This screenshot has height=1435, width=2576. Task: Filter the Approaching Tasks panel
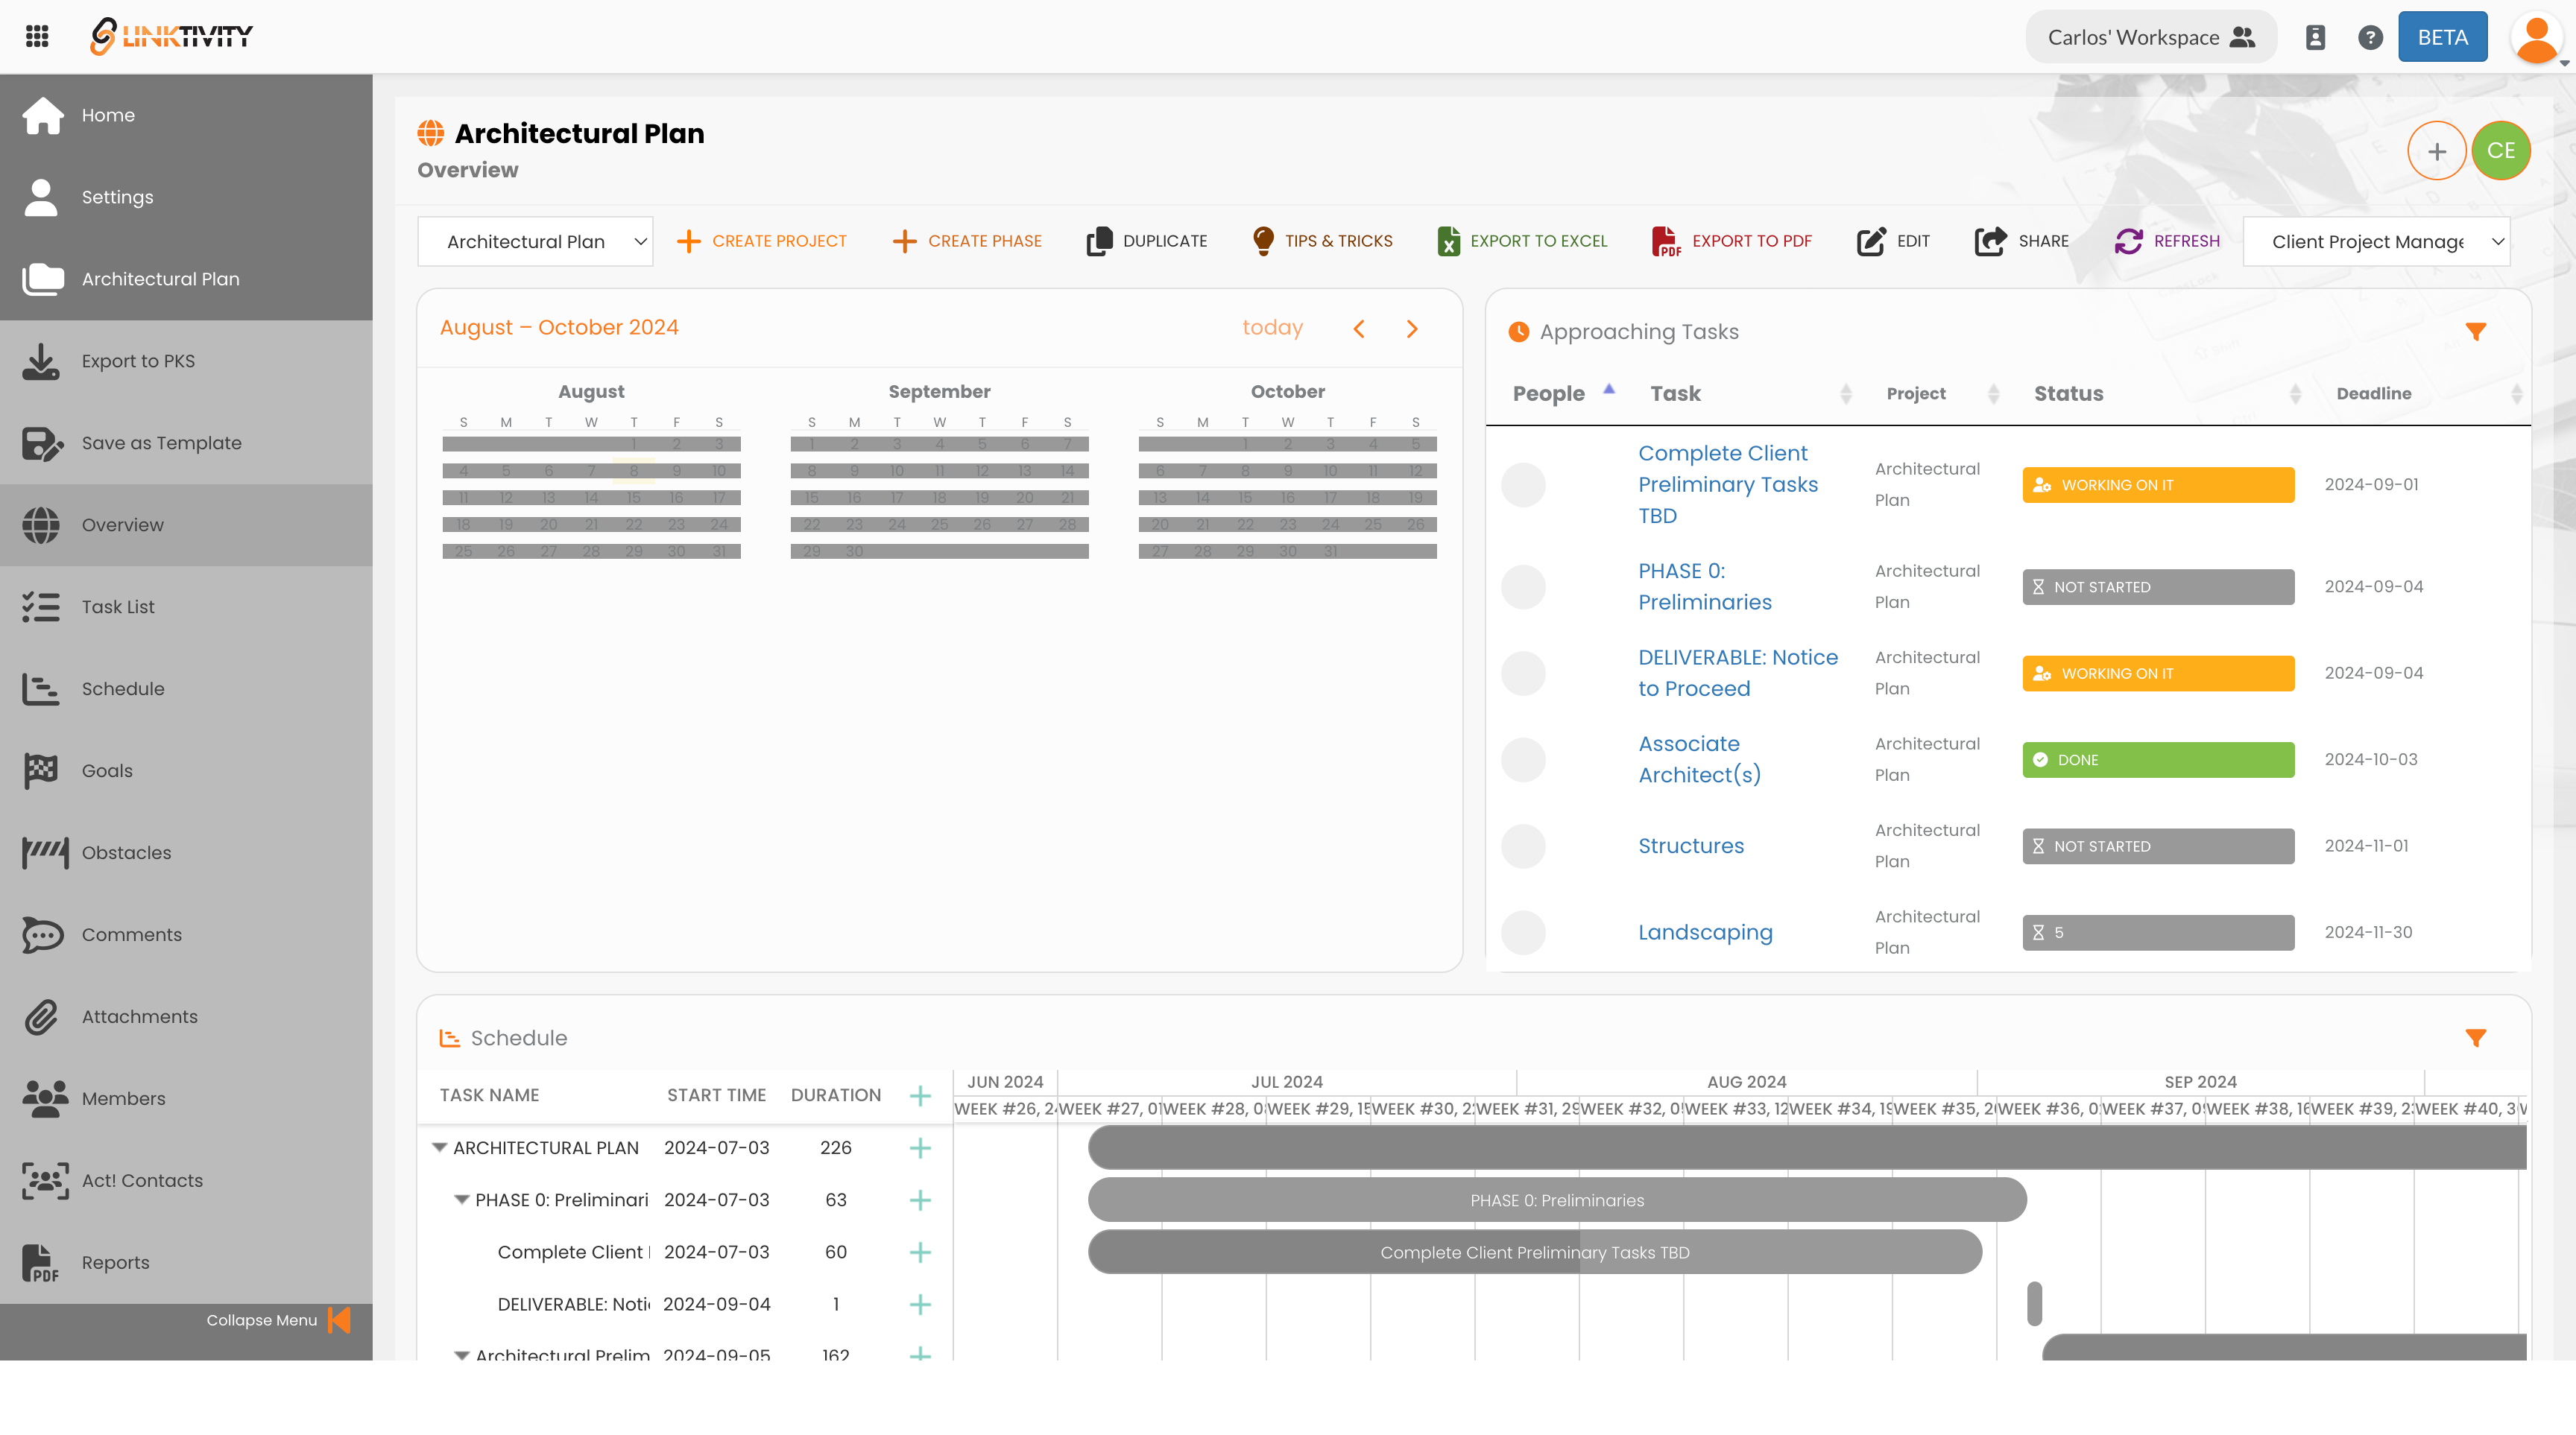(x=2475, y=332)
